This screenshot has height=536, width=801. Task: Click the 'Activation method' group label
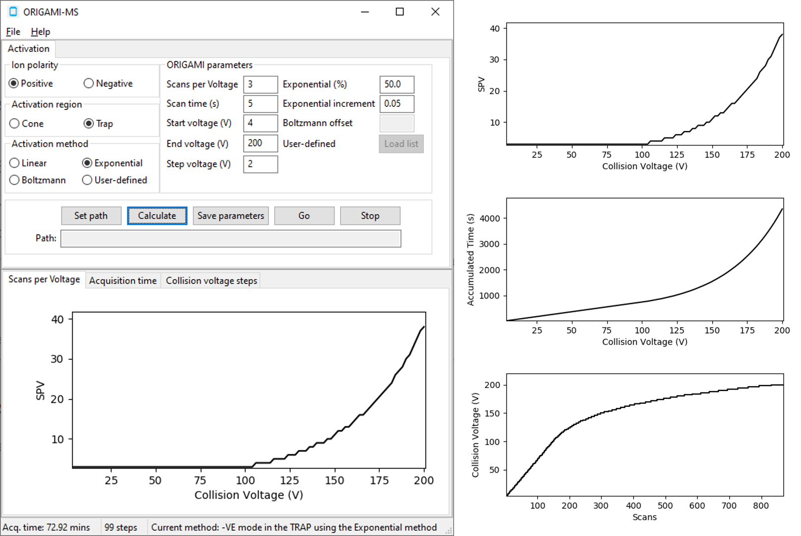(x=50, y=144)
